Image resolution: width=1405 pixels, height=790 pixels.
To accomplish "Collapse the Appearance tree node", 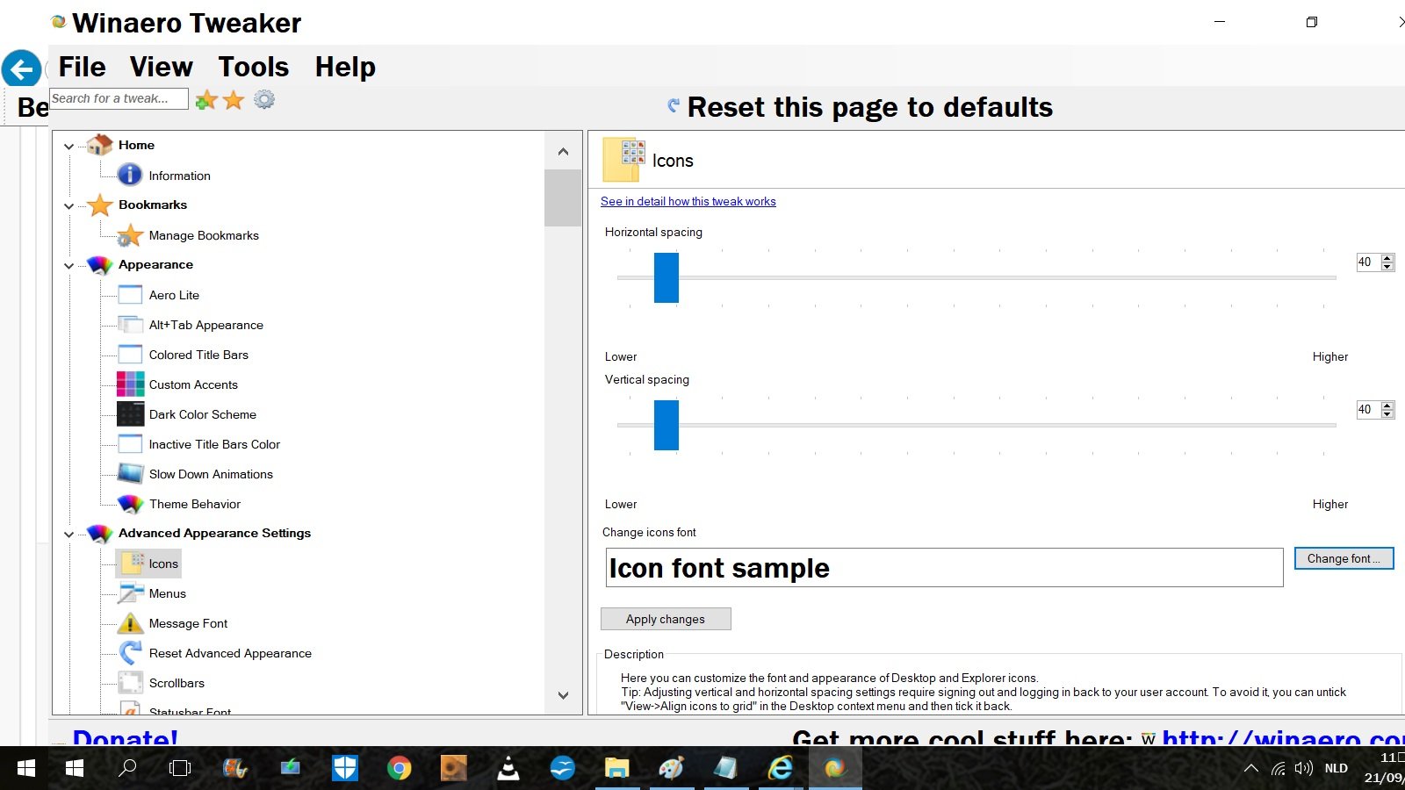I will pos(69,266).
